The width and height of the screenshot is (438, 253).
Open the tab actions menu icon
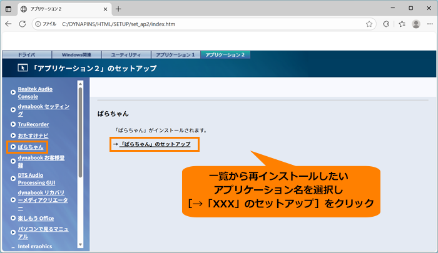click(9, 9)
